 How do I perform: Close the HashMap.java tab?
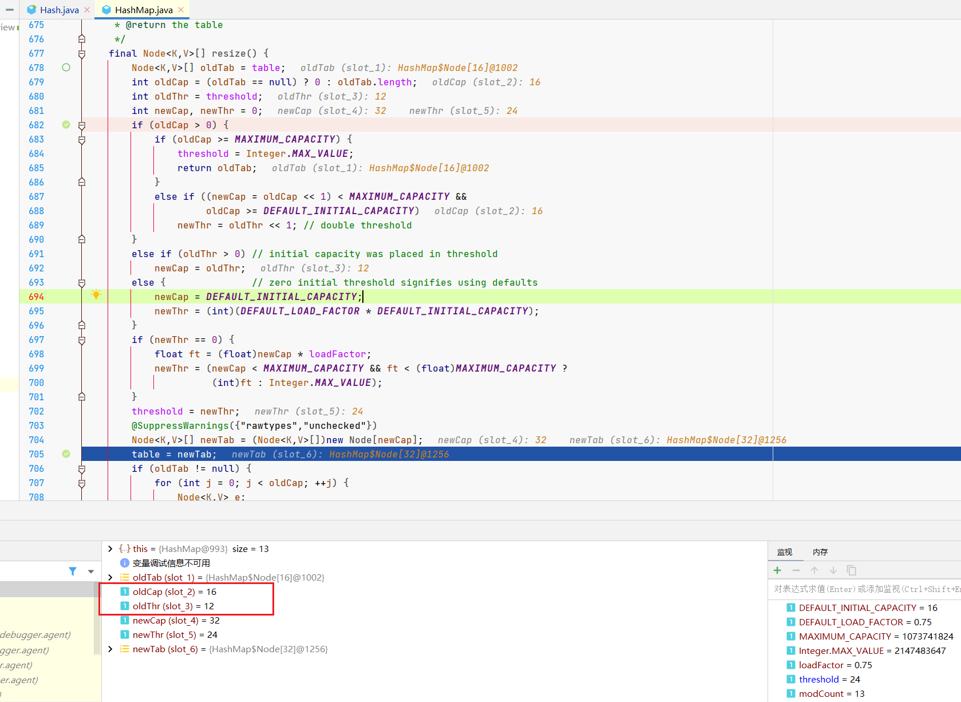pos(181,10)
